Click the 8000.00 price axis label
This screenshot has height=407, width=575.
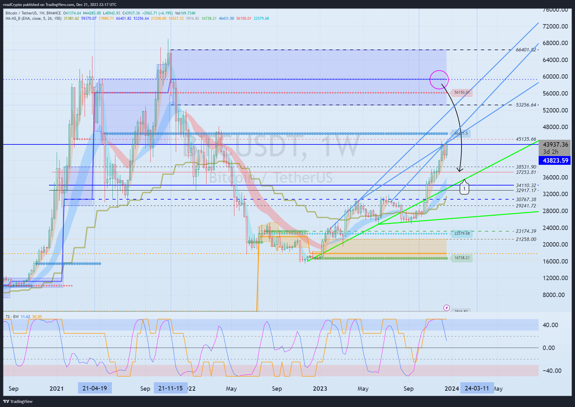[554, 295]
